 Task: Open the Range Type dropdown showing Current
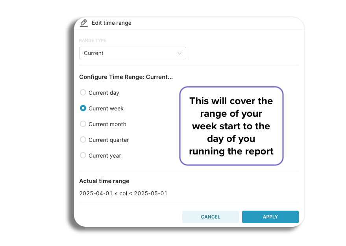coord(132,53)
